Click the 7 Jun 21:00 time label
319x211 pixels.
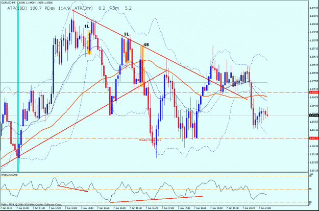pos(264,208)
